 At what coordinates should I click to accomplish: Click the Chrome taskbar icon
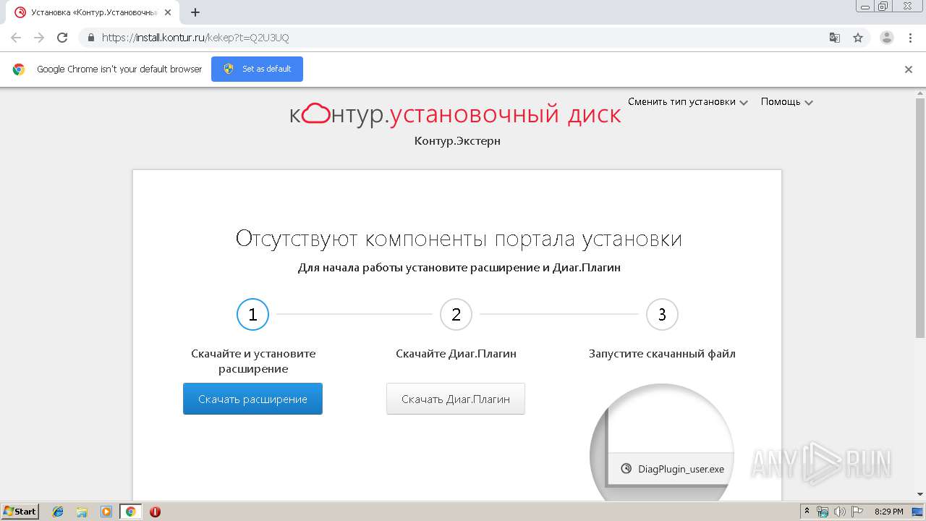[130, 512]
